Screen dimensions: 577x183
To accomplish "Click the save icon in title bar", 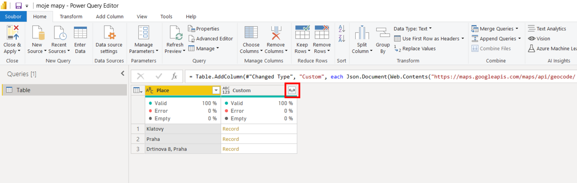I will [x=19, y=6].
